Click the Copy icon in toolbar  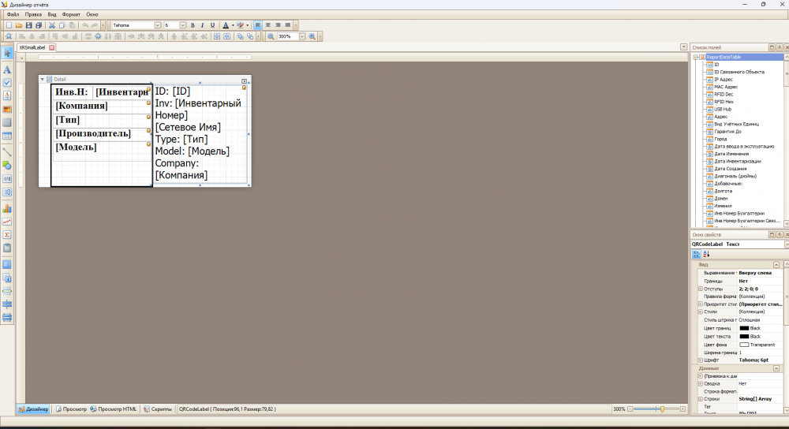[62, 25]
